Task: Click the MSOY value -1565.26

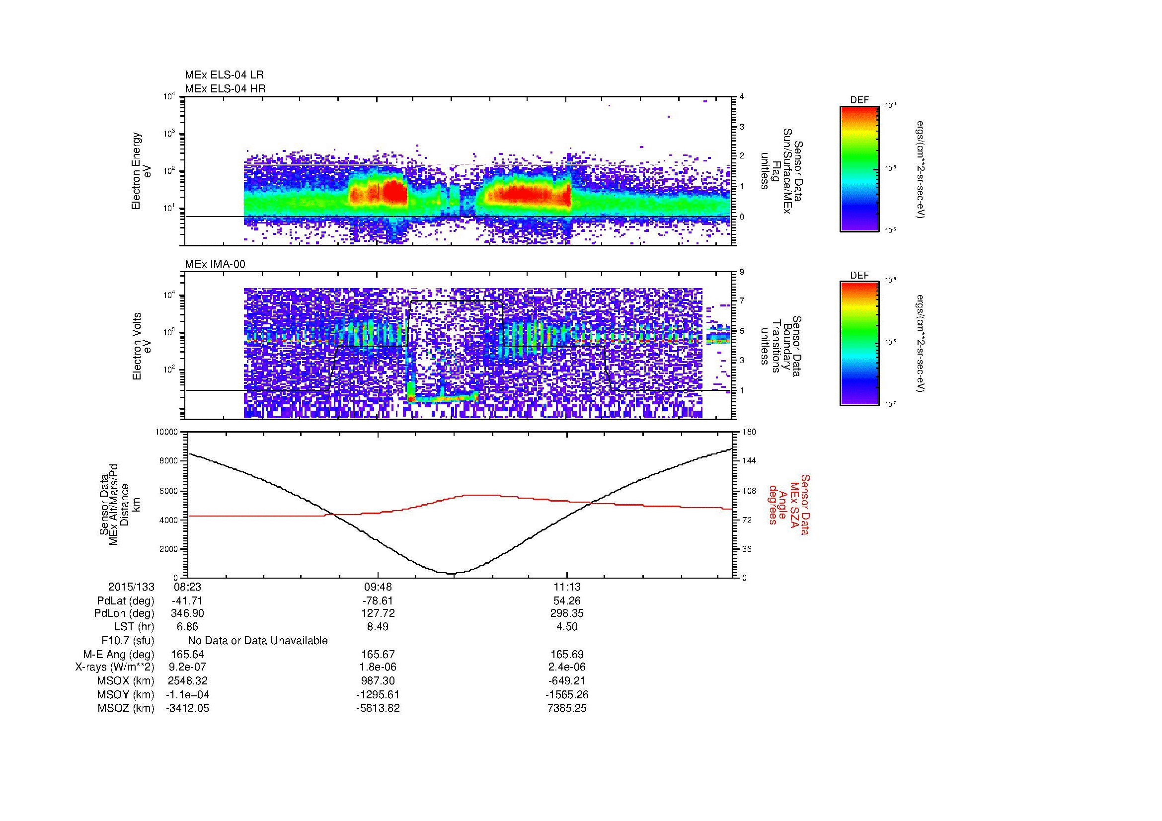Action: click(567, 695)
